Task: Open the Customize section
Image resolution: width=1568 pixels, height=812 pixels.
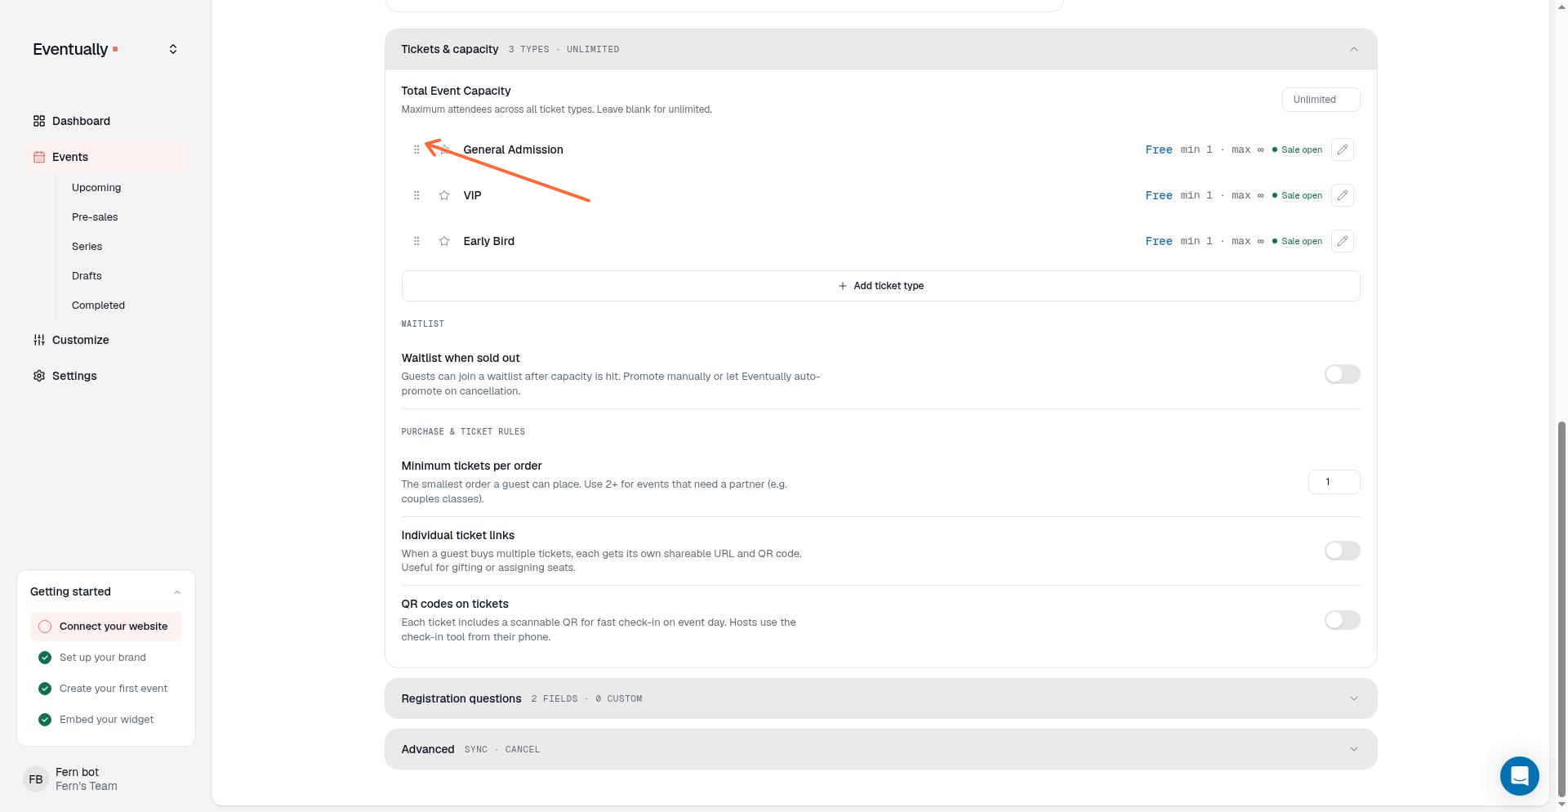Action: (105, 340)
